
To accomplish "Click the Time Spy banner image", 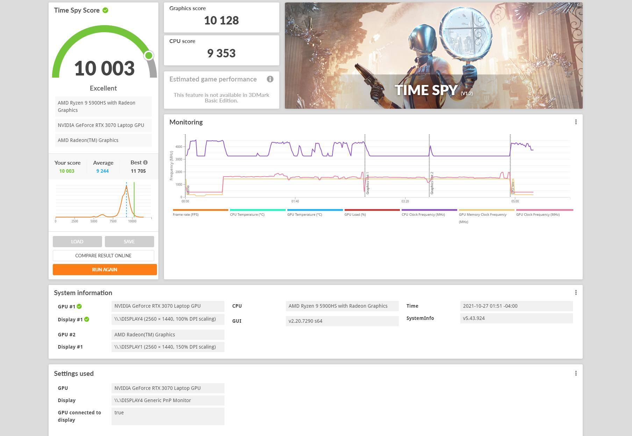I will pyautogui.click(x=433, y=56).
